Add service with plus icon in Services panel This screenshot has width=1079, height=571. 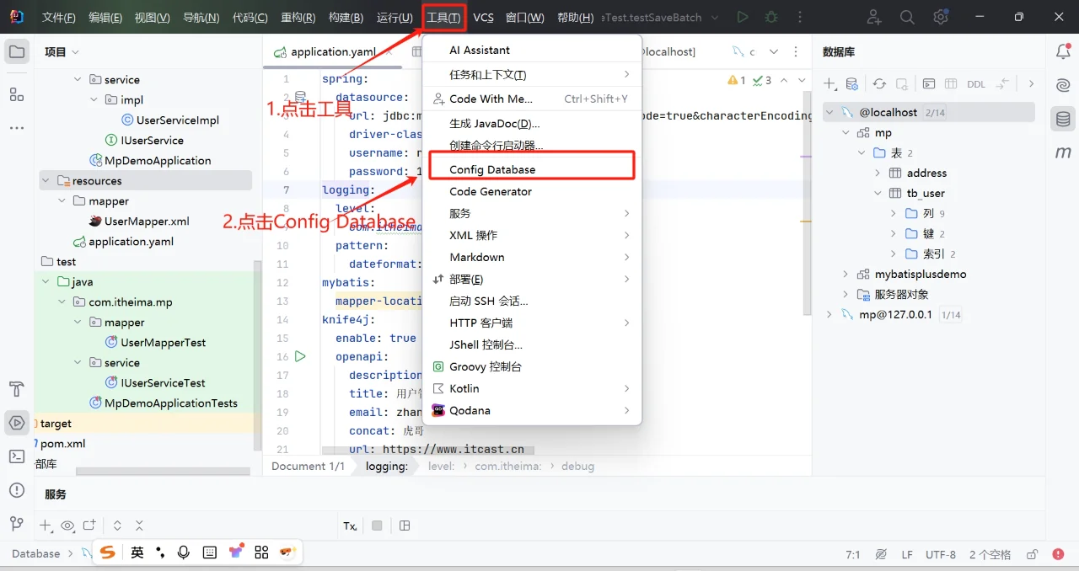46,526
